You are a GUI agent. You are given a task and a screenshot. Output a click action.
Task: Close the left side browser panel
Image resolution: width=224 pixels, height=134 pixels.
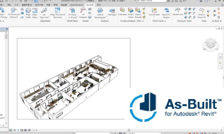[x=7, y=29]
